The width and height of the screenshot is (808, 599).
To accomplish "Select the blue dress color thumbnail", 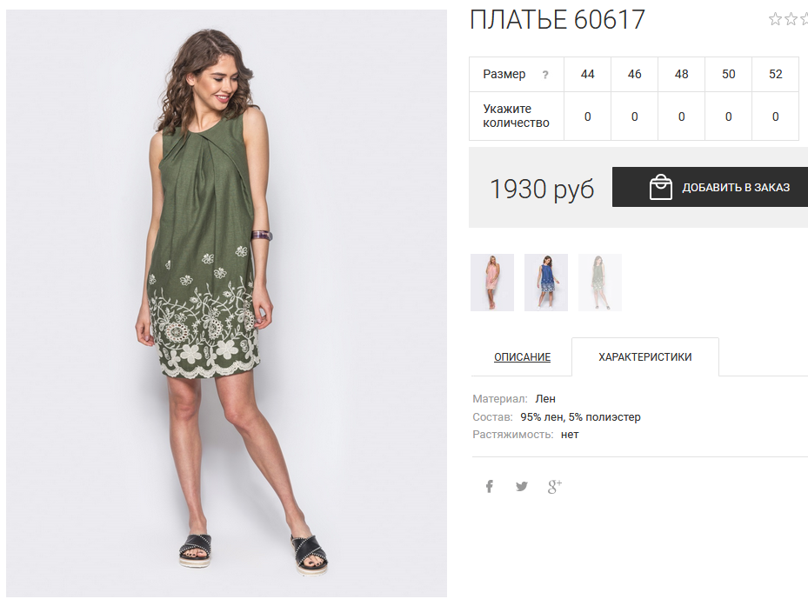I will coord(546,283).
